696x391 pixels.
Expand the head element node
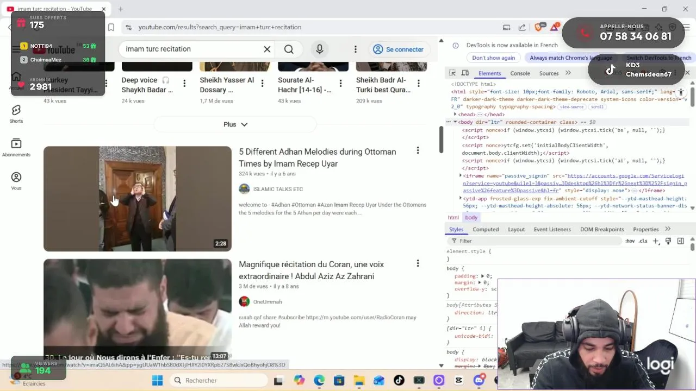[455, 115]
